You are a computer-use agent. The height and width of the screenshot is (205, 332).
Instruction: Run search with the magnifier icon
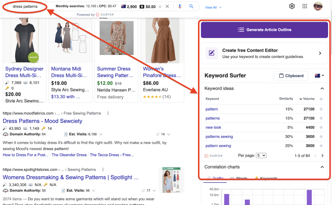point(191,6)
